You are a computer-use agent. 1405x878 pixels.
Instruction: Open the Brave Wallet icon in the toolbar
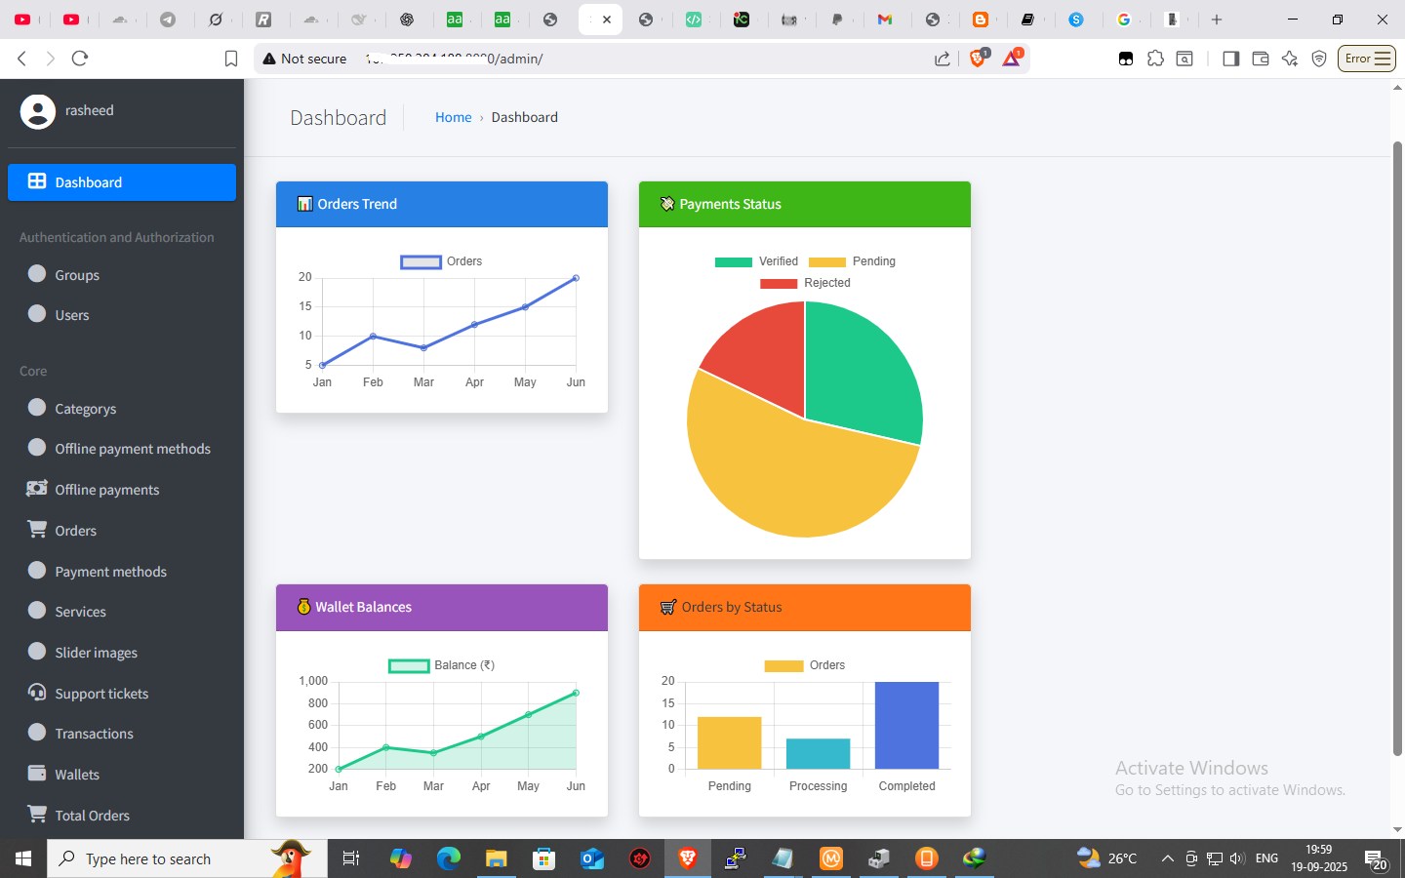[x=1260, y=59]
